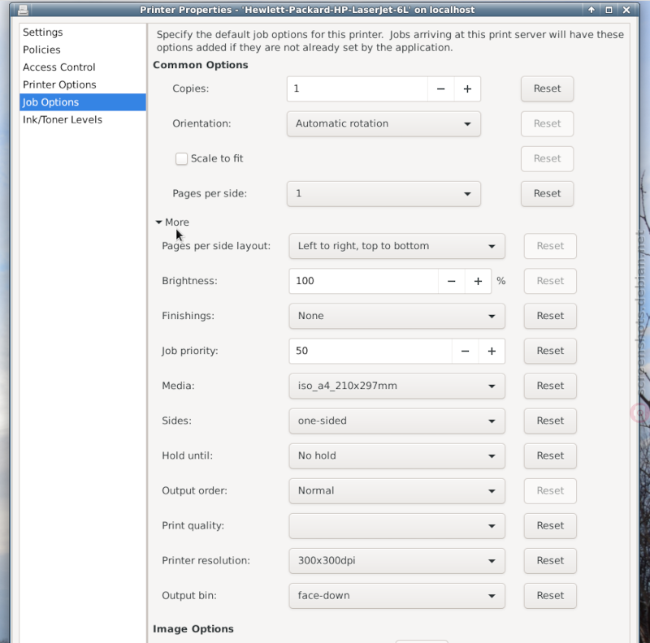Collapse the More section
The height and width of the screenshot is (643, 650).
[172, 222]
